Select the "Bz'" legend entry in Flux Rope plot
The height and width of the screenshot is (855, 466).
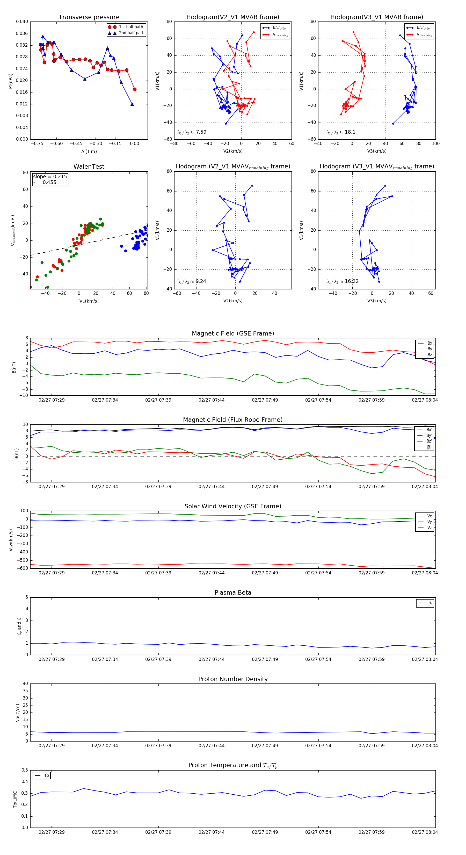click(x=425, y=441)
